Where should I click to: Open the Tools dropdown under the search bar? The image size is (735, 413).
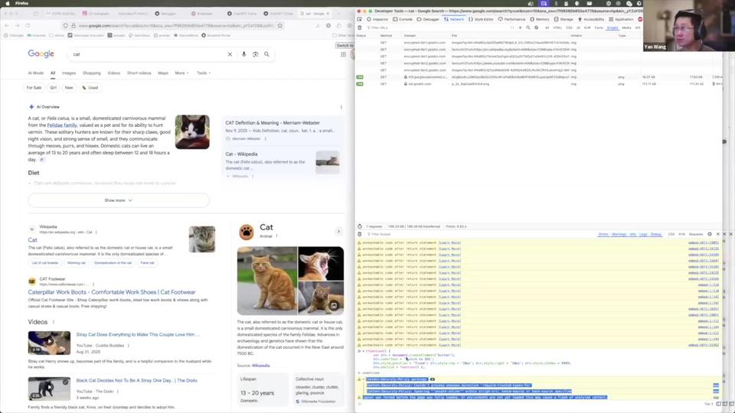204,73
